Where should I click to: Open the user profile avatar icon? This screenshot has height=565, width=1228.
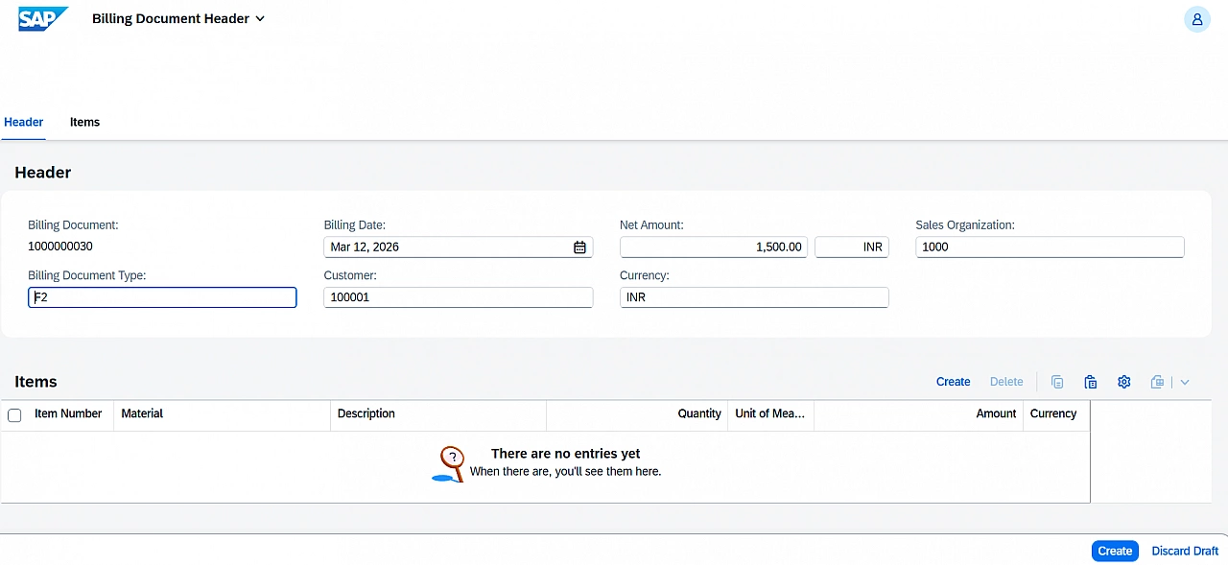[x=1196, y=19]
